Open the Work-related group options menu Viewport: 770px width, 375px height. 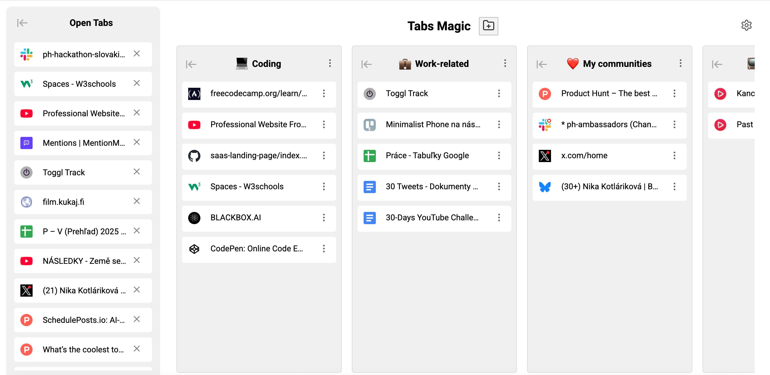click(x=505, y=63)
